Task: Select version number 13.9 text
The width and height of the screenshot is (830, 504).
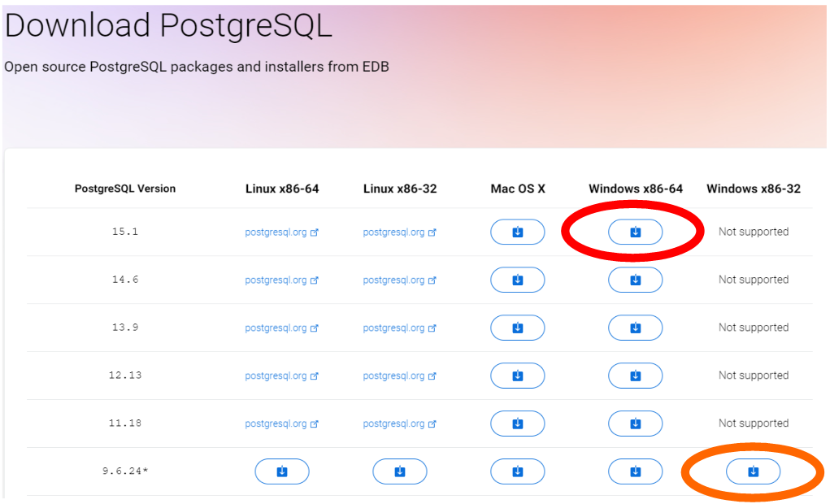Action: point(125,327)
